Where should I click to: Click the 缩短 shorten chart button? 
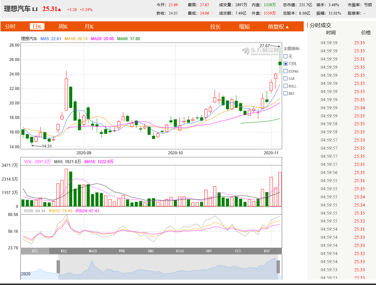pos(244,27)
